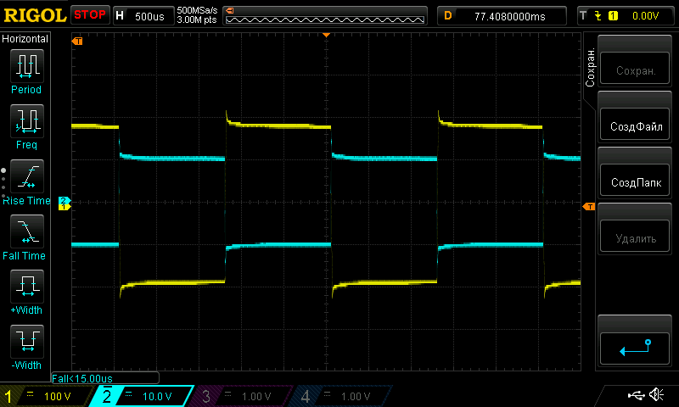Click the USB connection status icon
The height and width of the screenshot is (407, 679).
636,395
